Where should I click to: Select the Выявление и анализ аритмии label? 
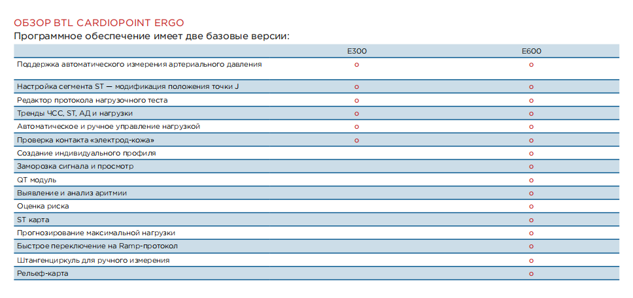72,193
